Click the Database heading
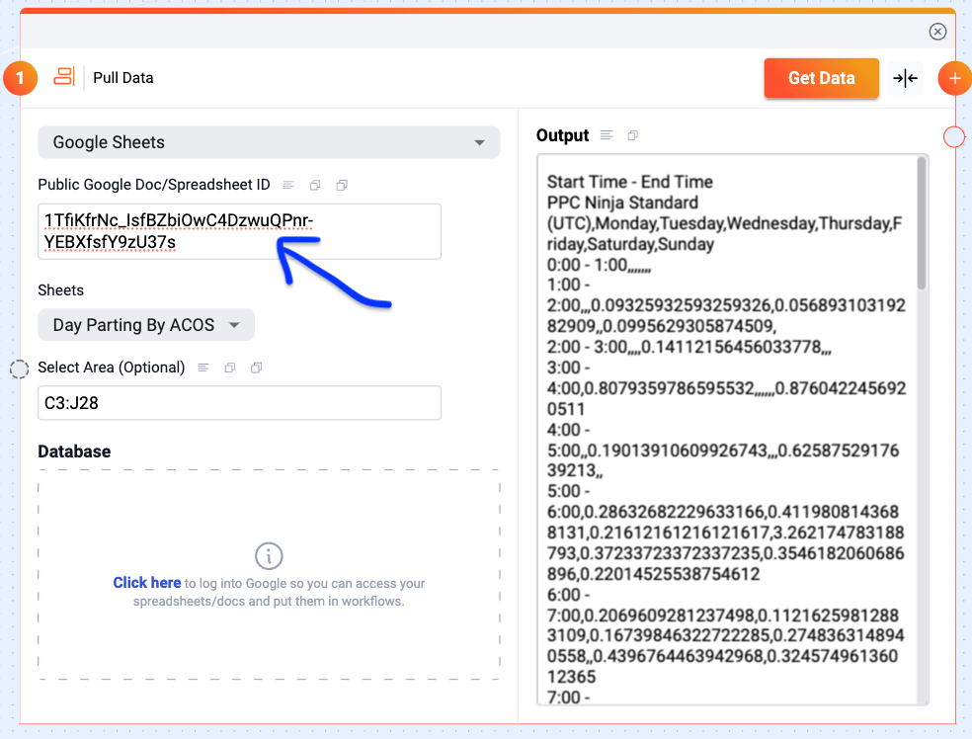This screenshot has height=739, width=972. click(x=74, y=452)
